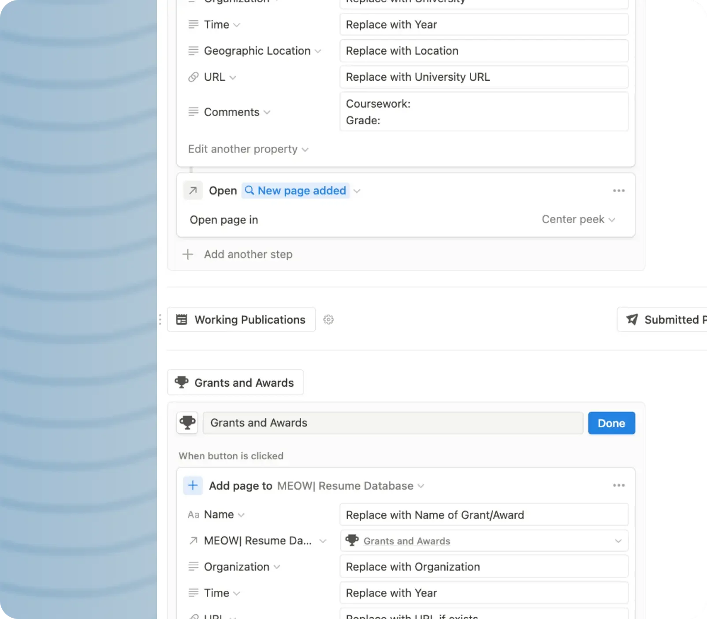
Task: Click the blue plus icon on Add page step
Action: click(193, 485)
